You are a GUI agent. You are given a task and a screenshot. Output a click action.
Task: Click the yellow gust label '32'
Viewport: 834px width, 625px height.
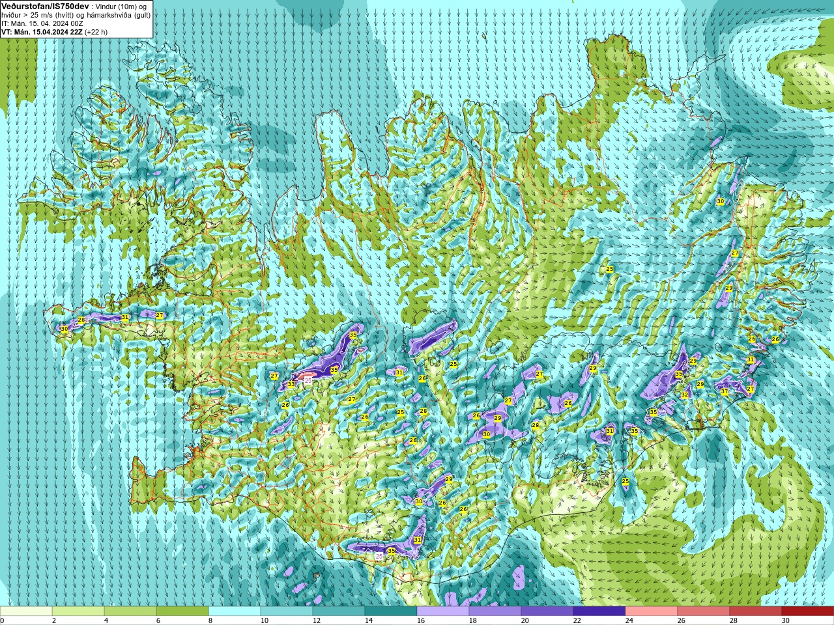(x=685, y=395)
